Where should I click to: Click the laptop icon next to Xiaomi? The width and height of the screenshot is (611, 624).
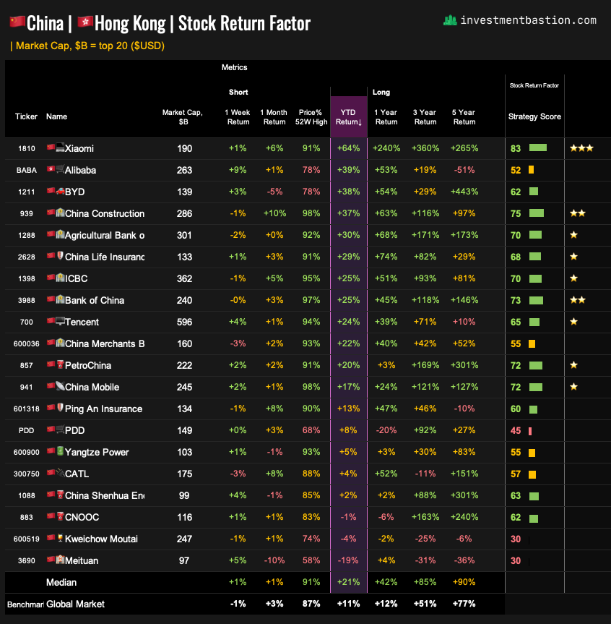pos(60,148)
